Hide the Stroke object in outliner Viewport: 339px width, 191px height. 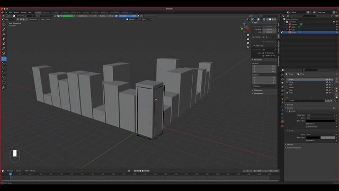[336, 32]
